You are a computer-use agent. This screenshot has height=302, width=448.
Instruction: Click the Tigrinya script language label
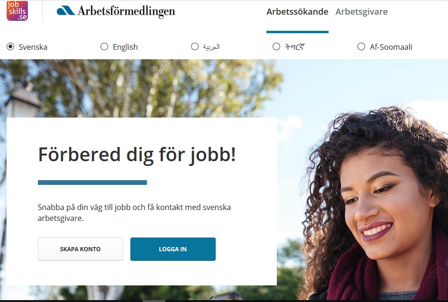[x=295, y=46]
